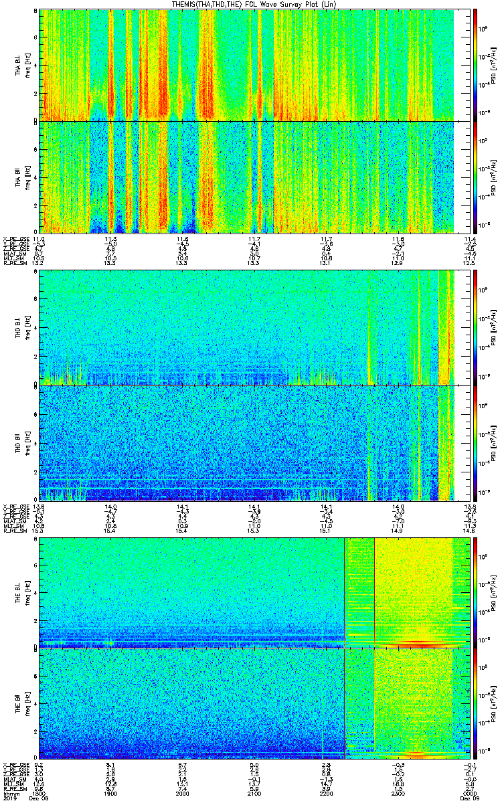
Task: Click the 2019 year label
Action: (x=9, y=799)
